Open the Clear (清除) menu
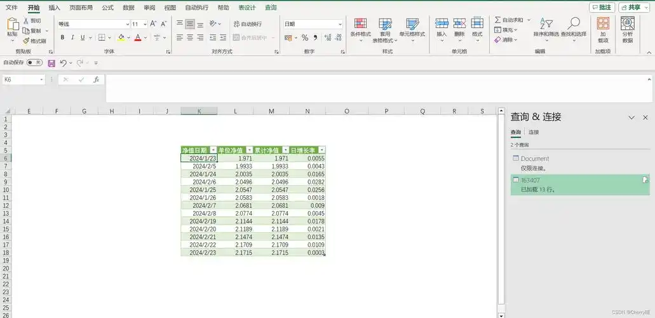Viewport: 655px width, 318px height. [x=506, y=39]
